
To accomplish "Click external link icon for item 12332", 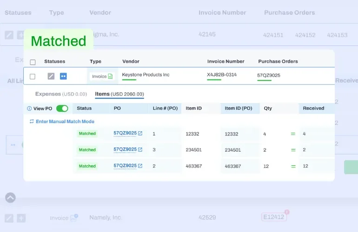I will pos(140,133).
